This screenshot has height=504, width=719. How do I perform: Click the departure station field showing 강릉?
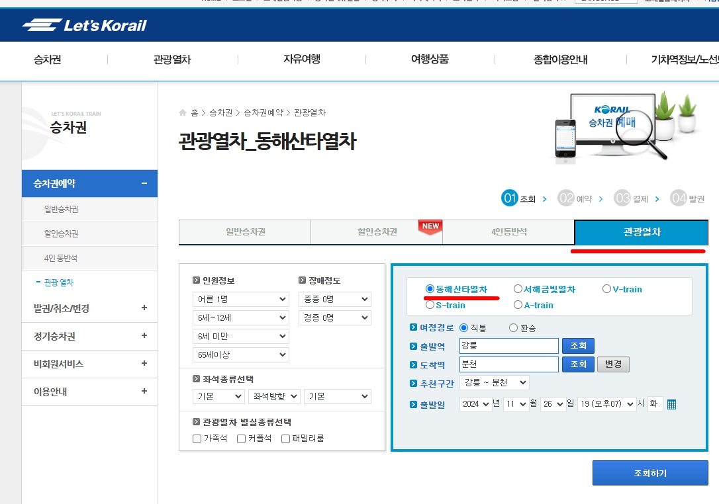pos(508,345)
